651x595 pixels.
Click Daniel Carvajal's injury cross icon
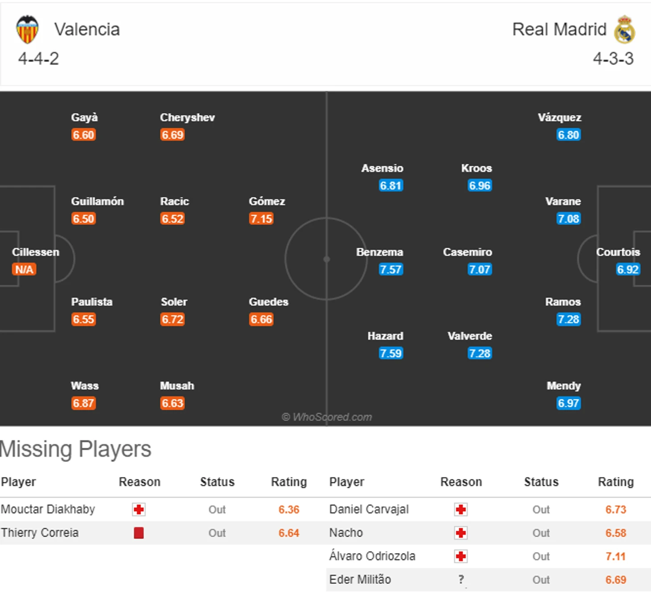pos(461,509)
